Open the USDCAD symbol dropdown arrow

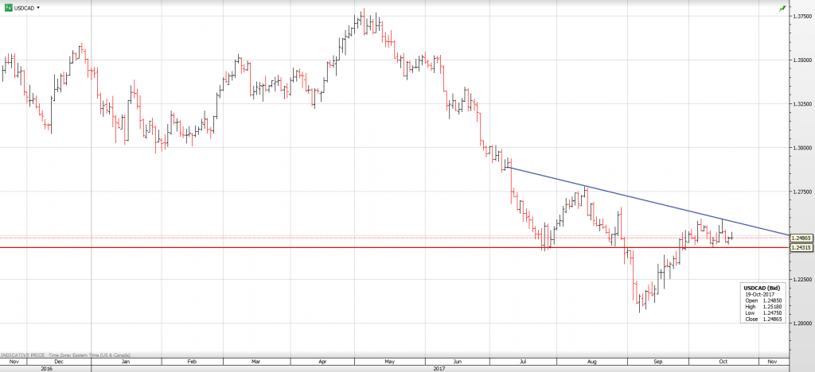tap(40, 7)
